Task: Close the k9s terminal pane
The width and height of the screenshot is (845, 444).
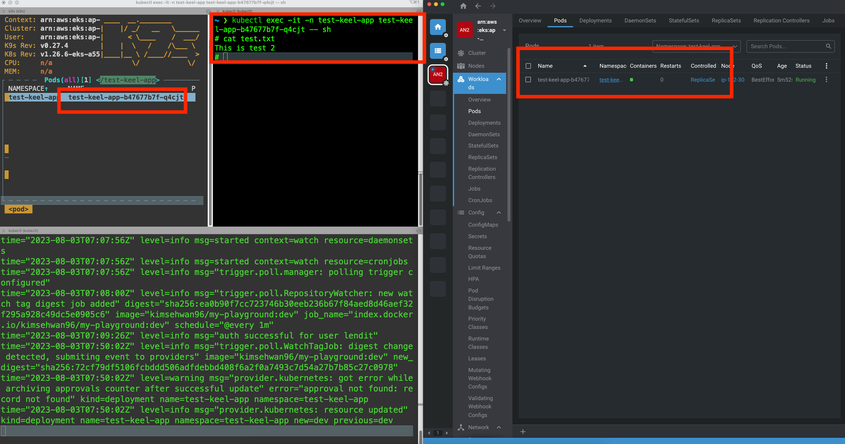Action: (x=4, y=11)
